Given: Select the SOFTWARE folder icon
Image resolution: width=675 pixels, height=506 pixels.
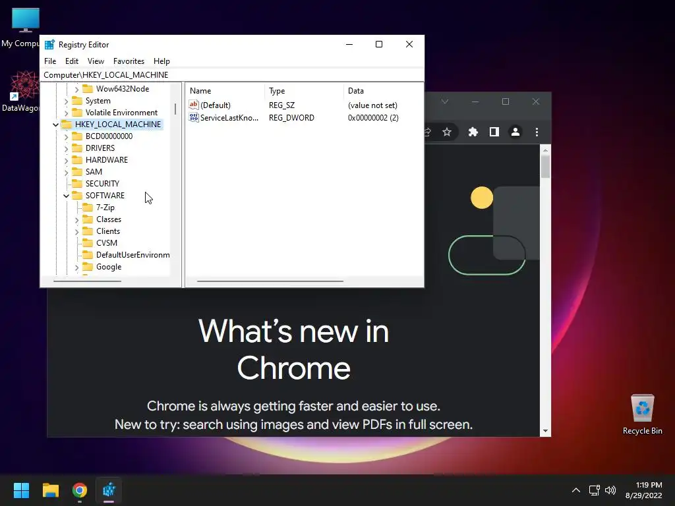Looking at the screenshot, I should click(x=77, y=195).
